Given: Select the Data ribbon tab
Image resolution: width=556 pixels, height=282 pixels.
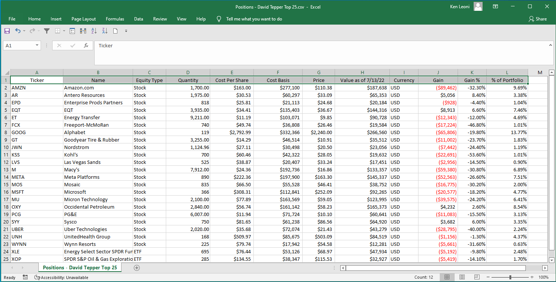Looking at the screenshot, I should coord(139,19).
